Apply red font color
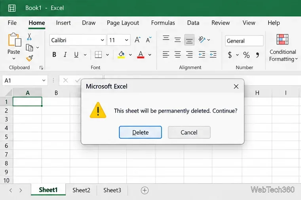This screenshot has width=301, height=200. coord(141,55)
